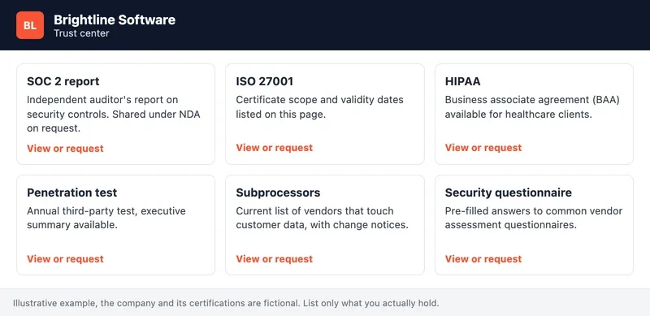Click the ISO 27001 heading

(x=265, y=81)
